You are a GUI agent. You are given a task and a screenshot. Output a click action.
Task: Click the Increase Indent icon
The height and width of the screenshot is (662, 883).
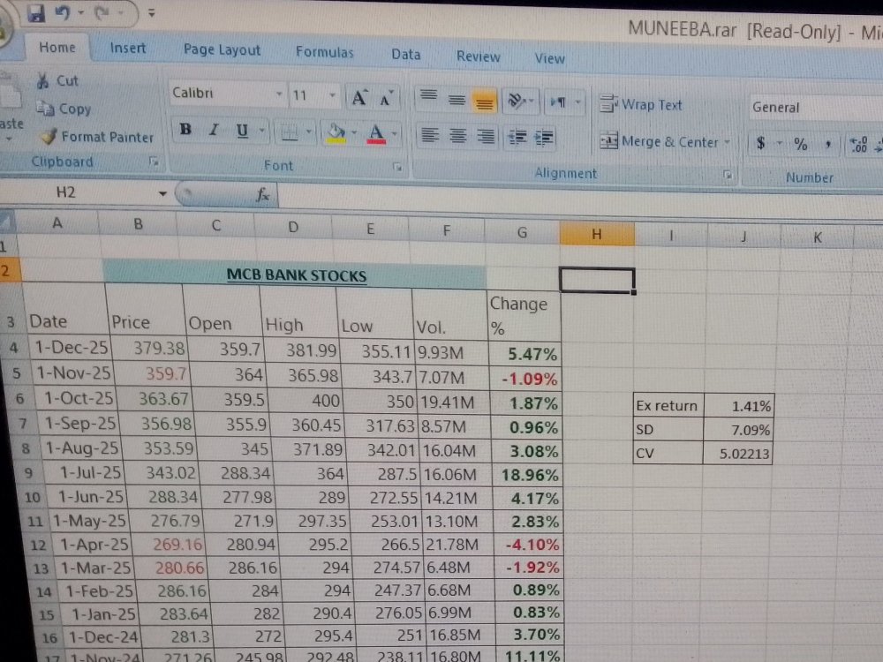(544, 138)
